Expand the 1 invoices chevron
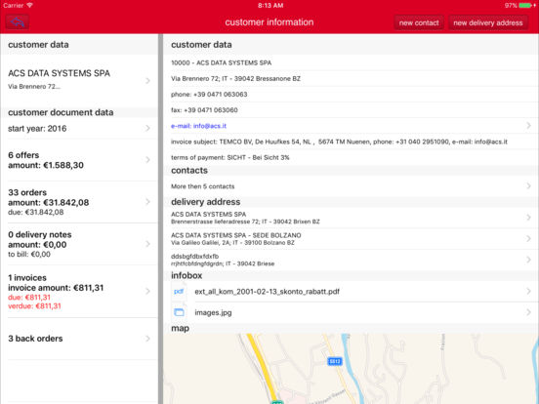 147,291
